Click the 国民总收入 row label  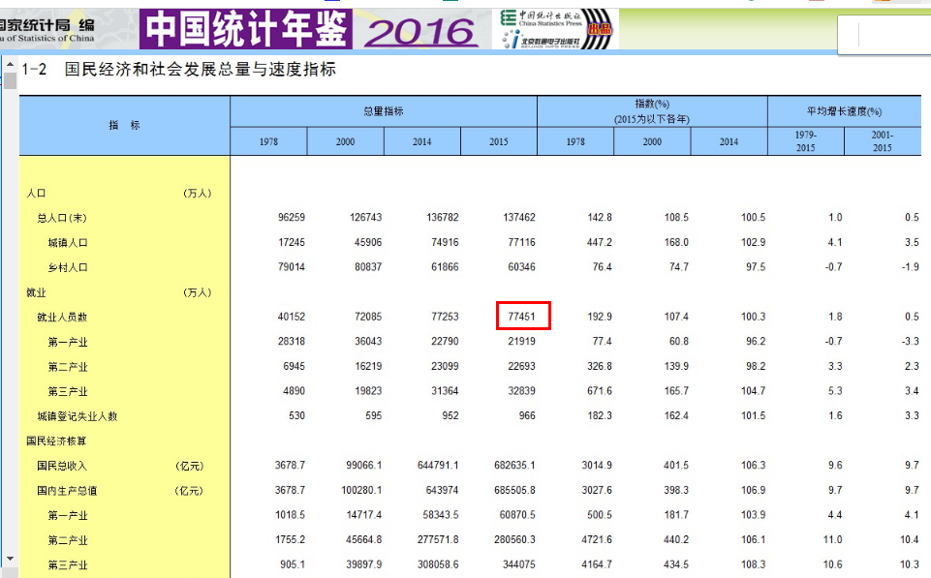click(x=62, y=466)
